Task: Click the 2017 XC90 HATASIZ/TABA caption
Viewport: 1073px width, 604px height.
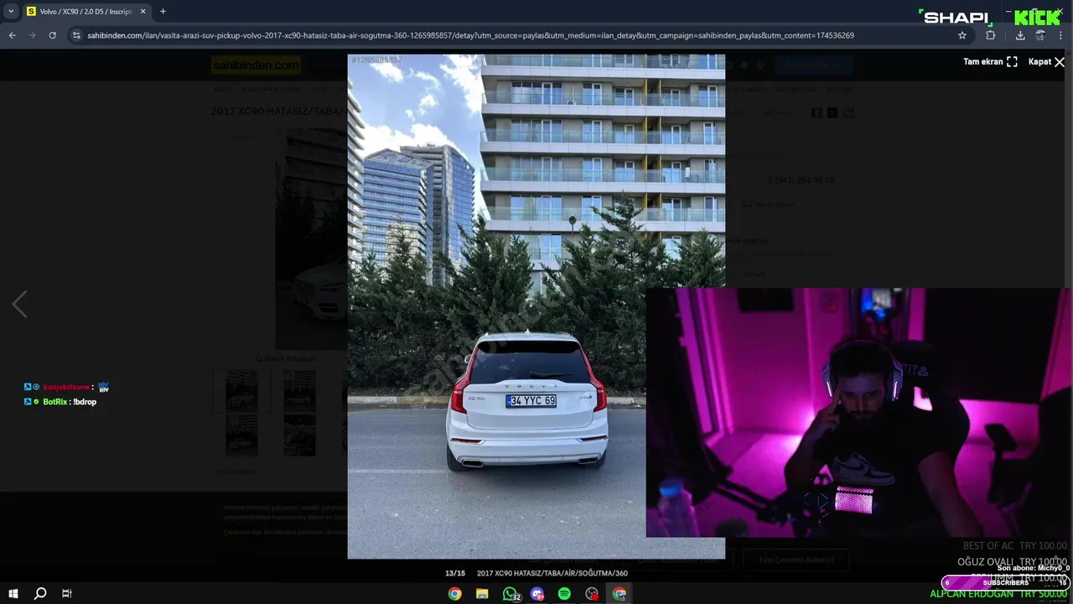Action: tap(552, 573)
